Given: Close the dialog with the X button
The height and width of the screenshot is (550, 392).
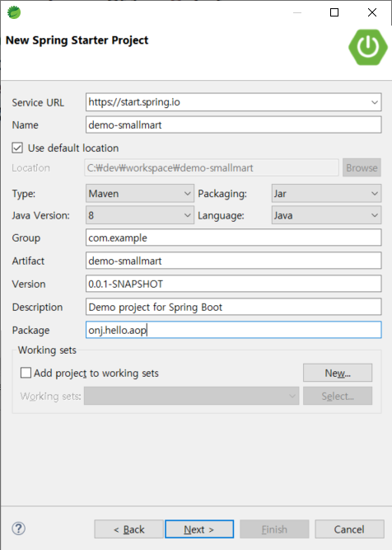Looking at the screenshot, I should coord(372,12).
